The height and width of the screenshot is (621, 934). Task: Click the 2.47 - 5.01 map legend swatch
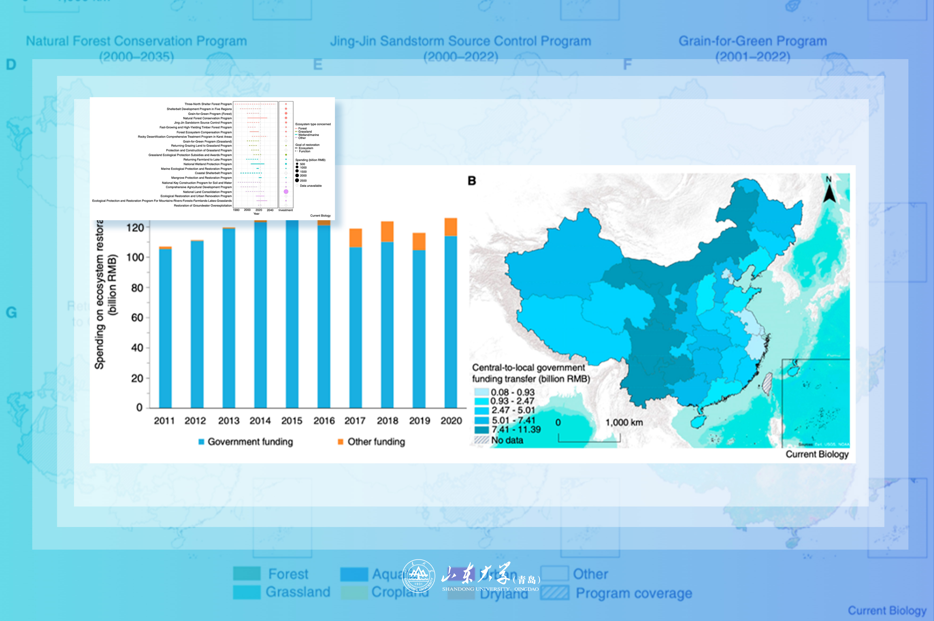point(481,410)
